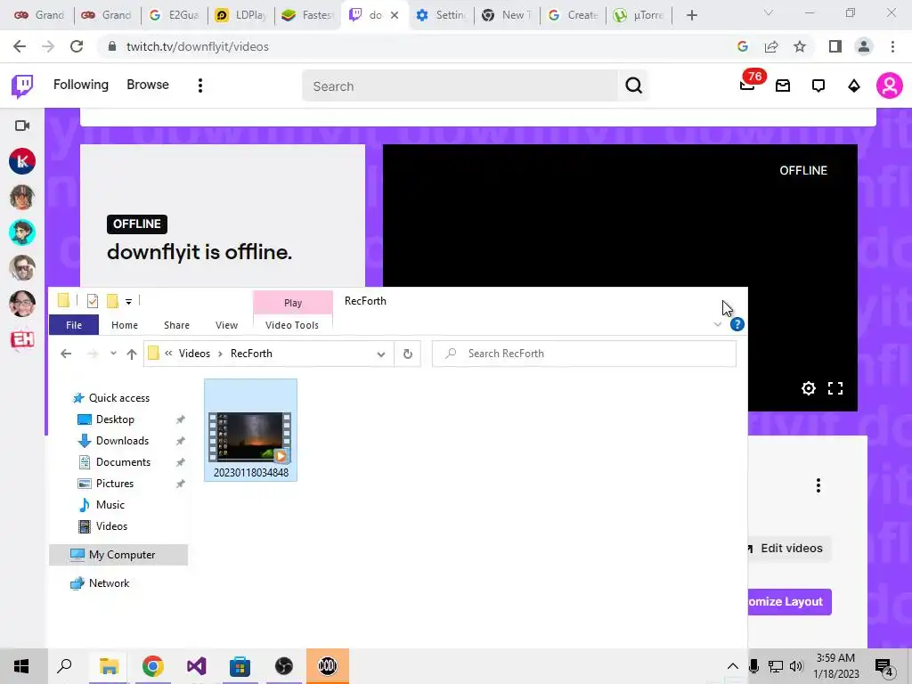Open player settings gear icon
The height and width of the screenshot is (684, 912).
click(808, 388)
